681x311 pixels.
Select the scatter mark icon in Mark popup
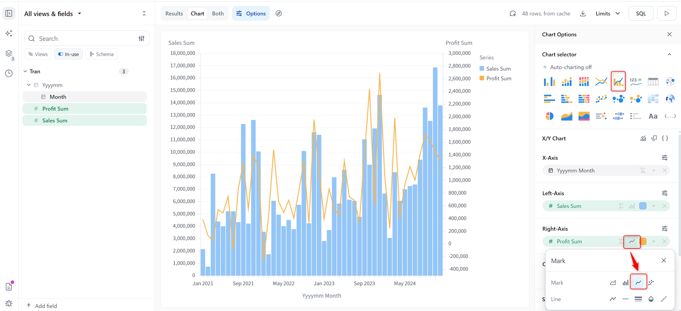coord(651,282)
